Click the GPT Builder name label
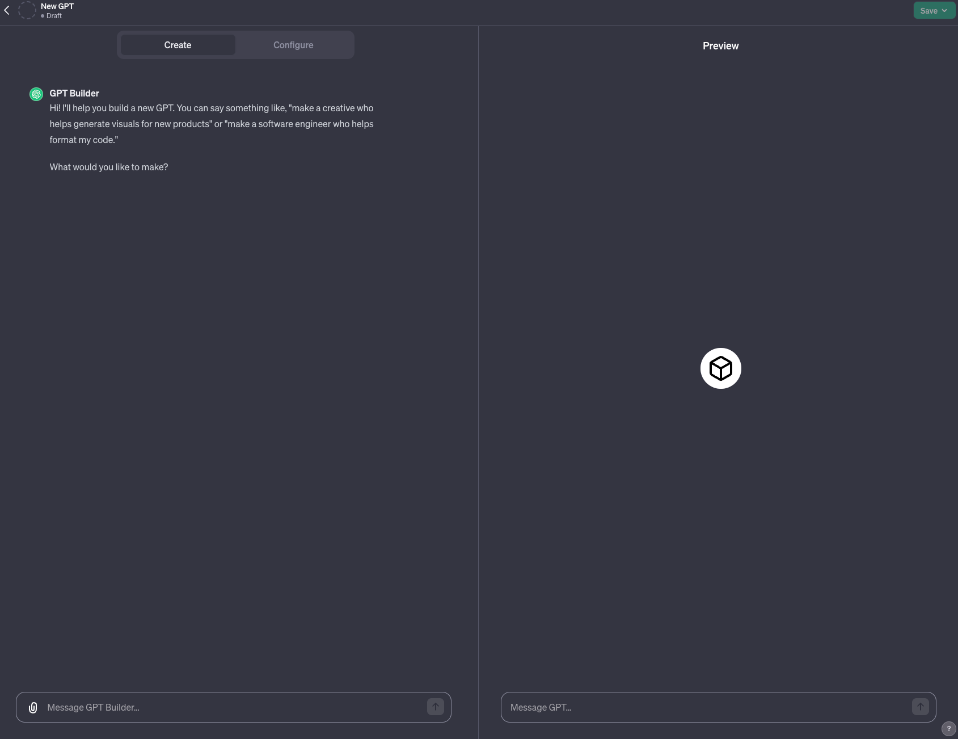Screen dimensions: 958x739 (74, 93)
